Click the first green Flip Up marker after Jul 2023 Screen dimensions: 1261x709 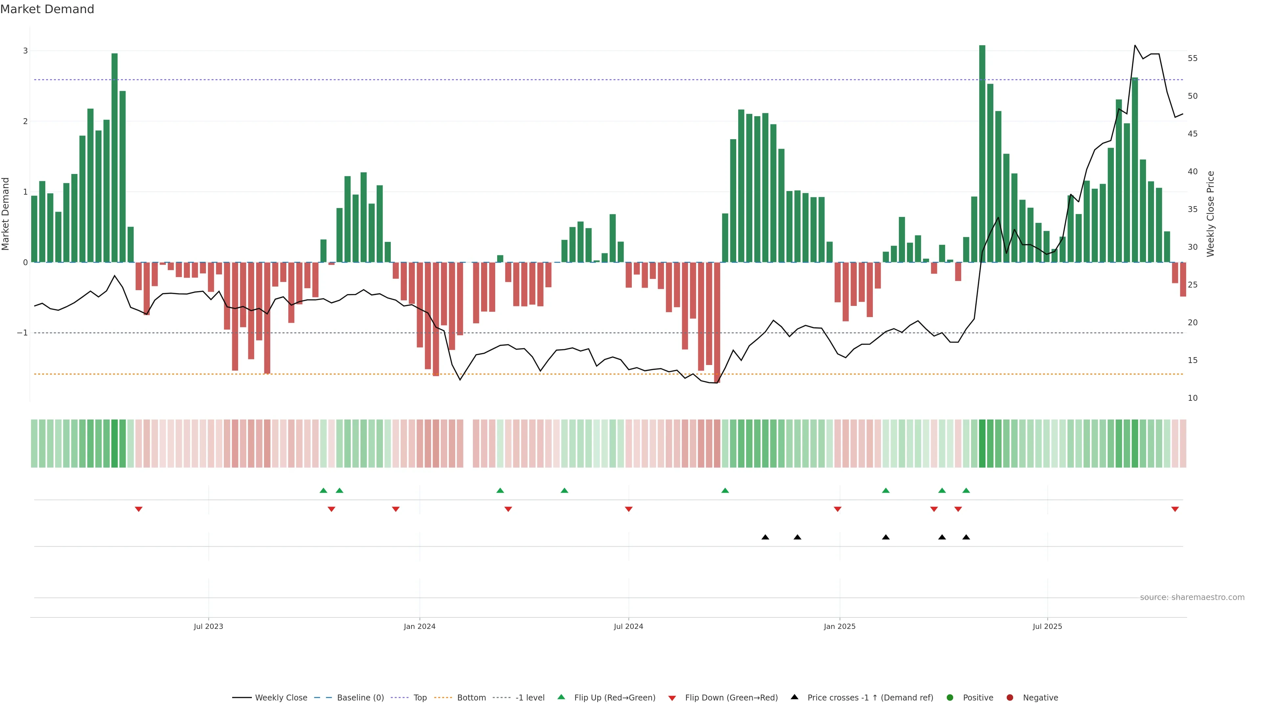click(x=323, y=490)
